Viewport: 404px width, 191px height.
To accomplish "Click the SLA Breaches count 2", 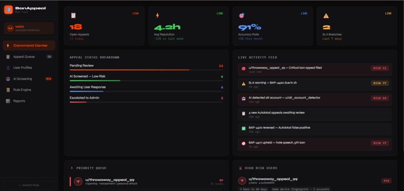I will coord(326,27).
